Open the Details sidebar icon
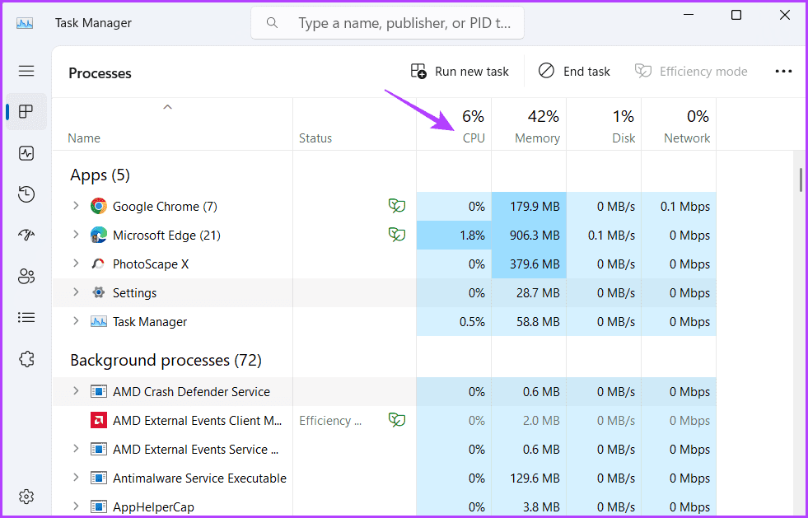808x518 pixels. pyautogui.click(x=26, y=318)
